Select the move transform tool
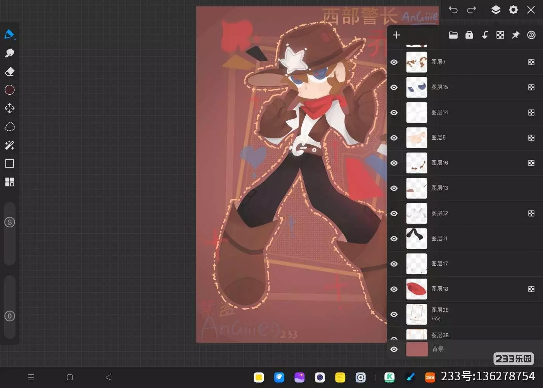543x388 pixels. click(x=10, y=108)
